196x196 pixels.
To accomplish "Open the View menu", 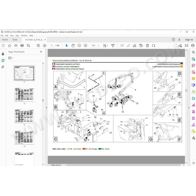I will pyautogui.click(x=12, y=36).
